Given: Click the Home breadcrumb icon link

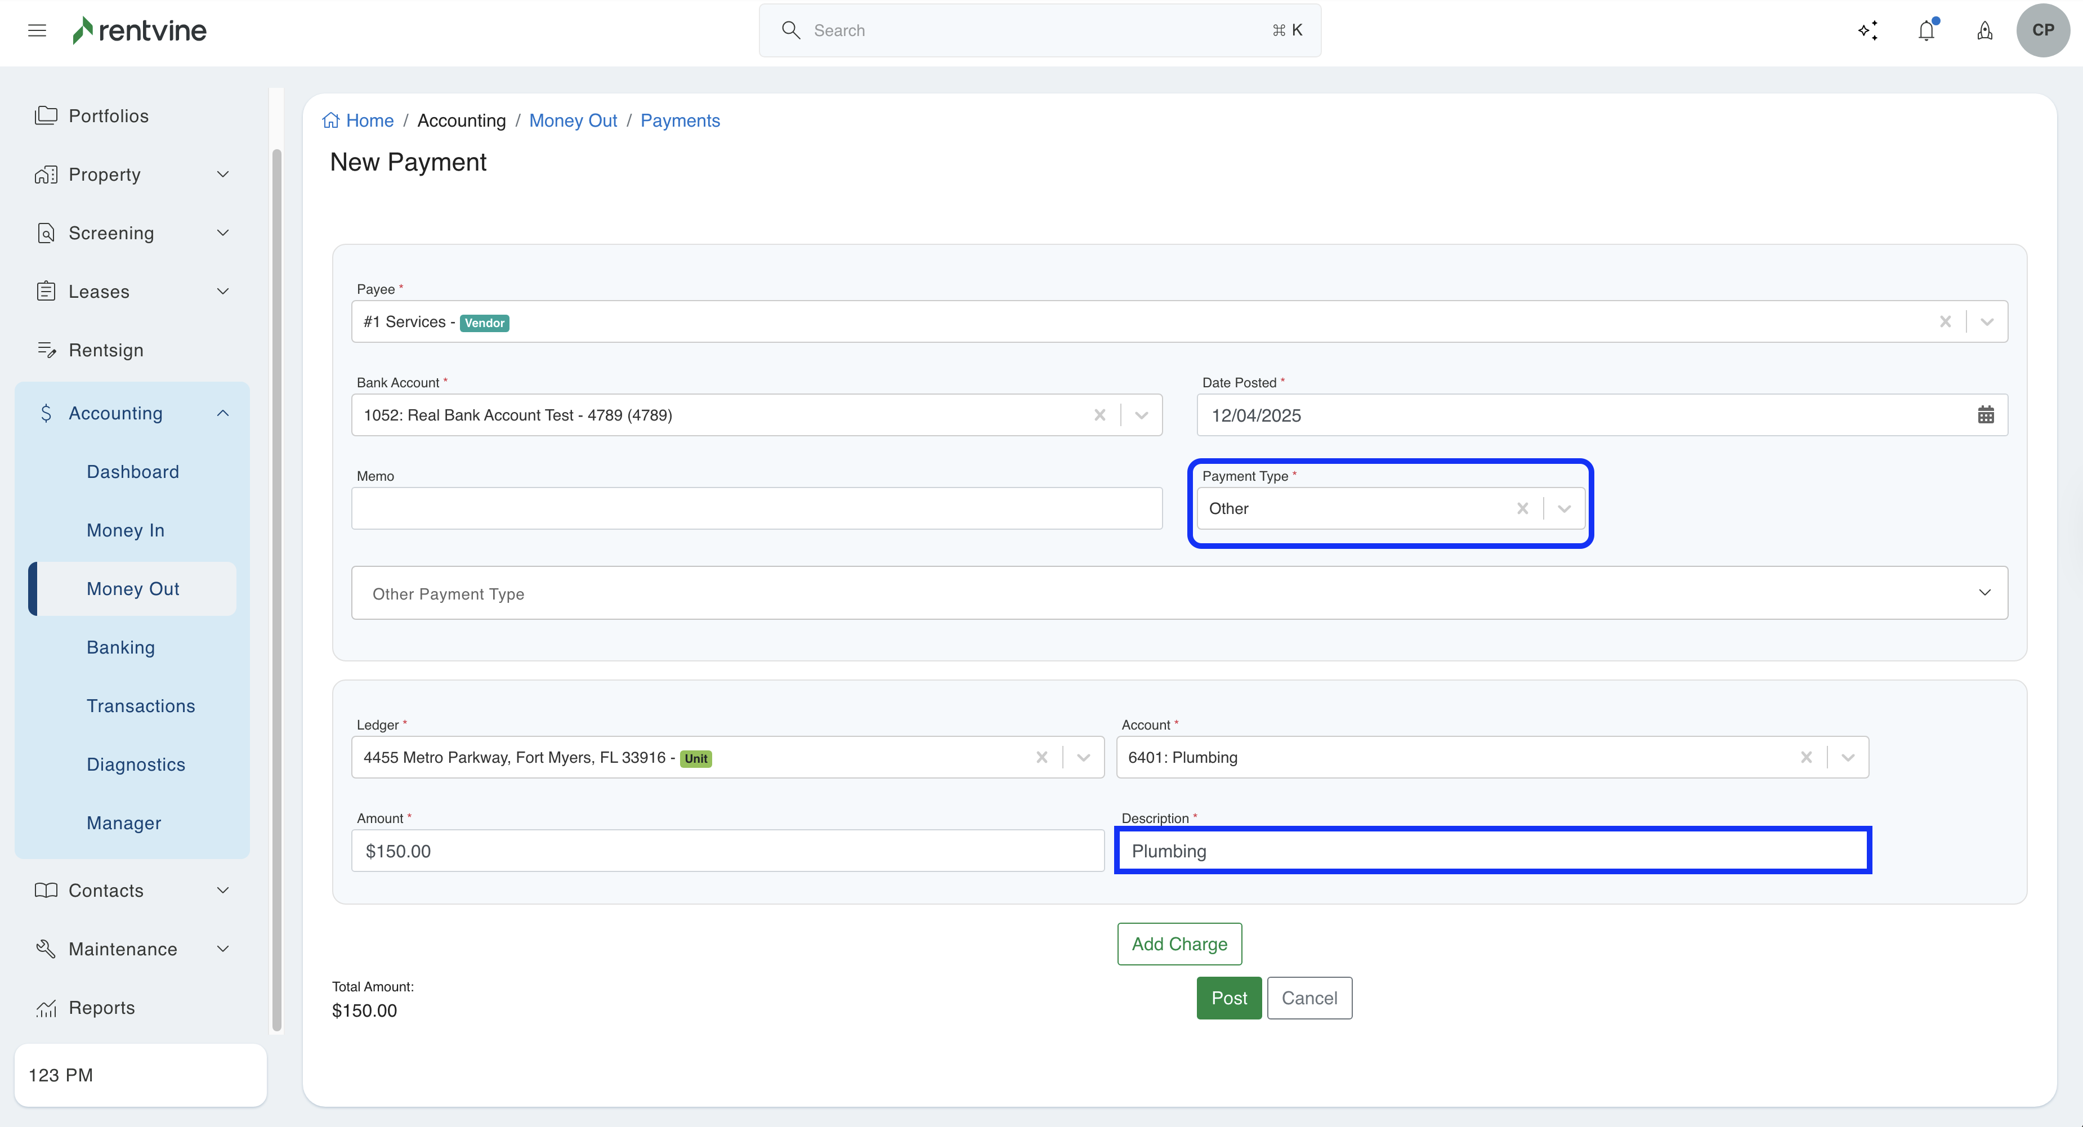Looking at the screenshot, I should coord(332,120).
